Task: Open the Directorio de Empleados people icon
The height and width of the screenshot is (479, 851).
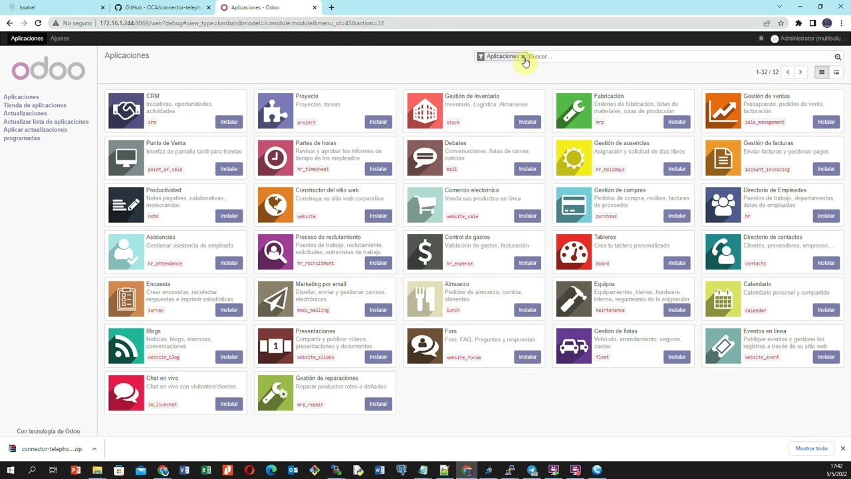Action: [x=723, y=205]
